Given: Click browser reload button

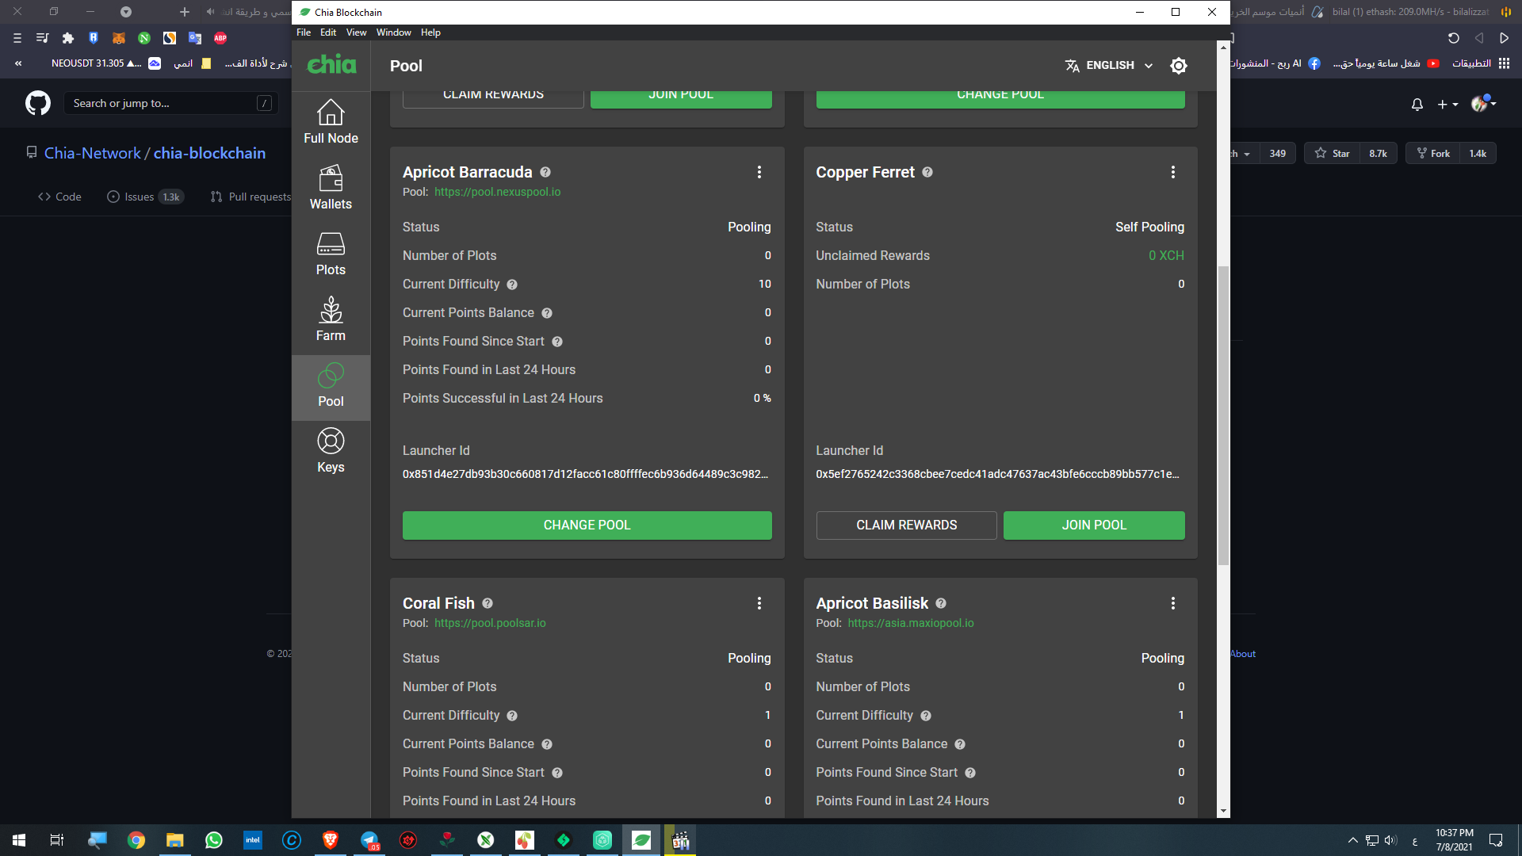Looking at the screenshot, I should pos(1454,38).
